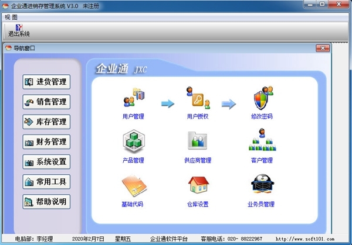The height and width of the screenshot is (245, 352).
Task: Click the 供应商管理 text label
Action: click(198, 160)
